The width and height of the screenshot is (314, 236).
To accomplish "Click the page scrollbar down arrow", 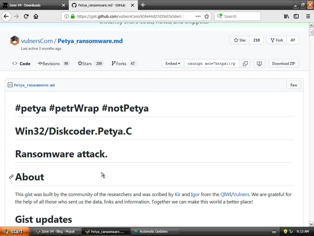I will click(x=312, y=224).
